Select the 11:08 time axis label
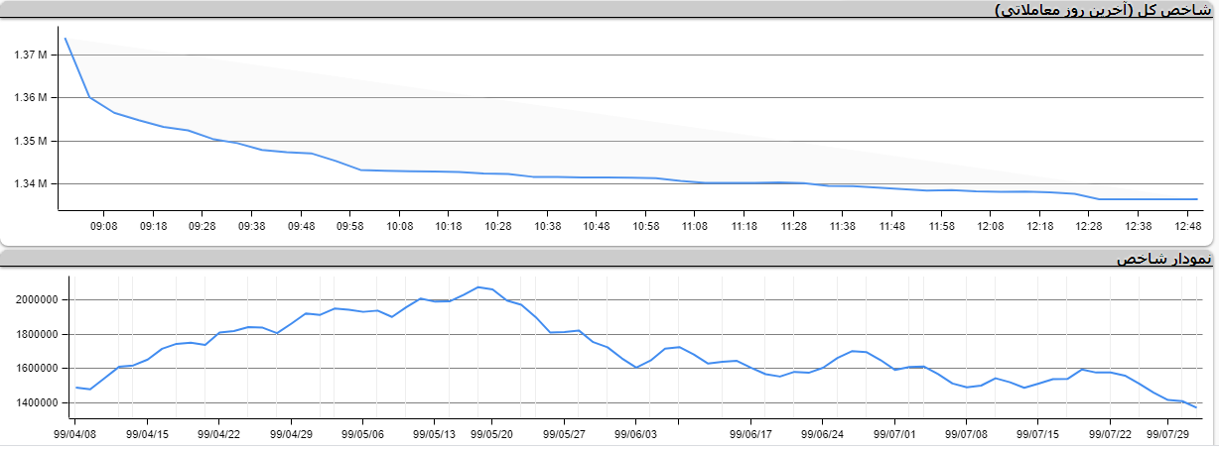 (694, 226)
